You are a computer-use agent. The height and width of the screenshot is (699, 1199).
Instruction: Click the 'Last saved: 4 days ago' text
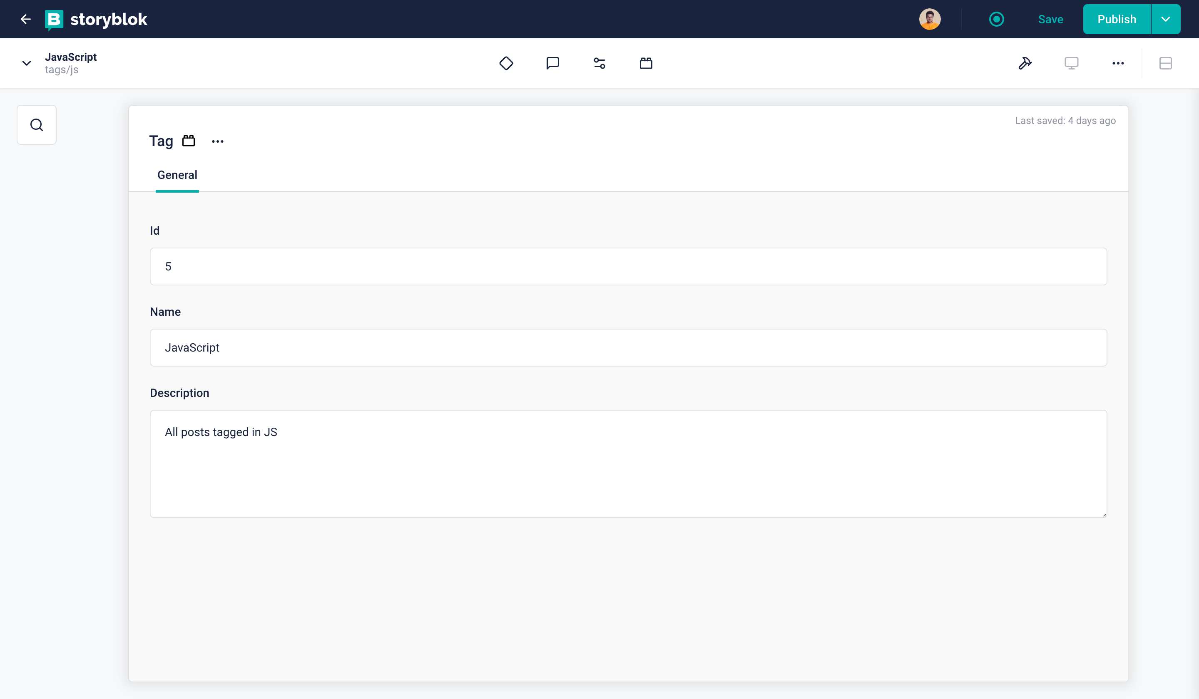[1065, 120]
